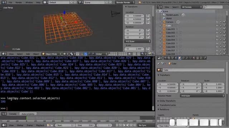The height and width of the screenshot is (128, 229).
Task: Open the Blender Render engine dropdown
Action: click(125, 2)
